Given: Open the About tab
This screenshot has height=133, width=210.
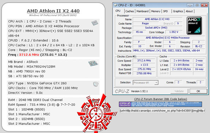Looking at the screenshot, I should (189, 11).
